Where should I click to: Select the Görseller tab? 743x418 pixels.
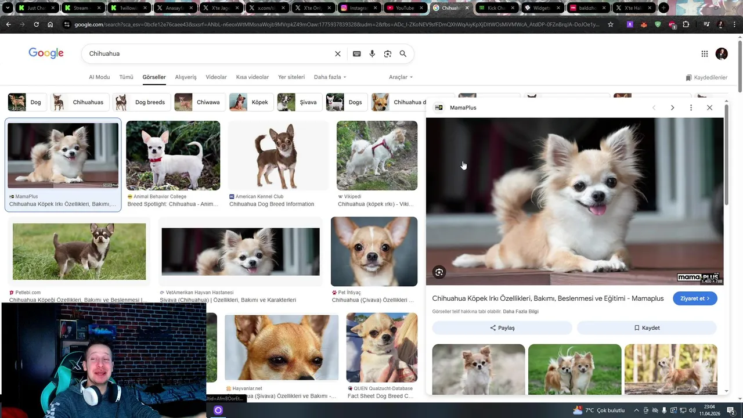(x=154, y=77)
